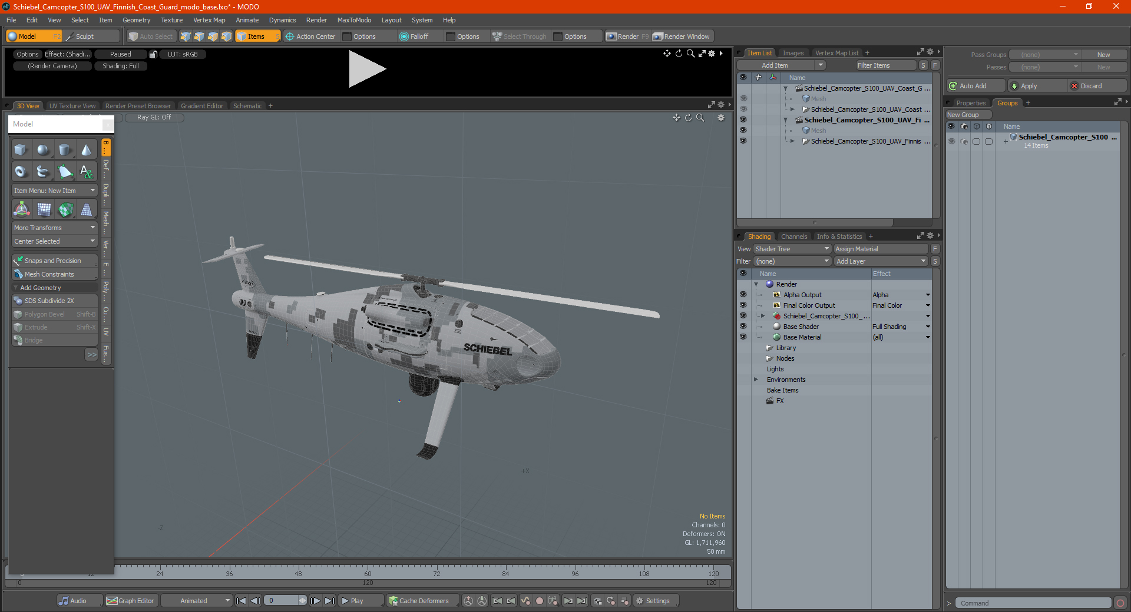Click the Command input field
The width and height of the screenshot is (1131, 612).
(1034, 603)
